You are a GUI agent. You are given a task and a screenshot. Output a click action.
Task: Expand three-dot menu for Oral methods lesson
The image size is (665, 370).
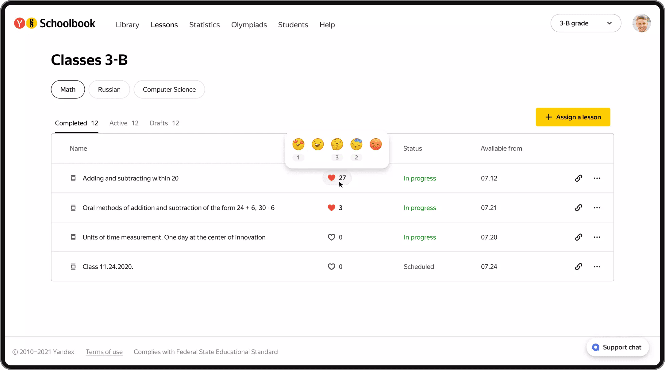[x=597, y=208]
